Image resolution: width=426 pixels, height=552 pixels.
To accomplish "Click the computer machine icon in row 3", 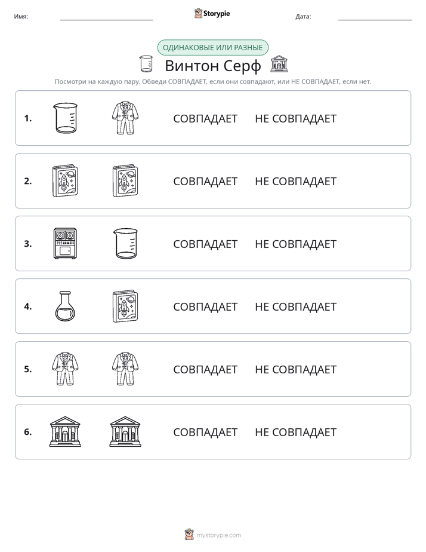I will (x=65, y=243).
